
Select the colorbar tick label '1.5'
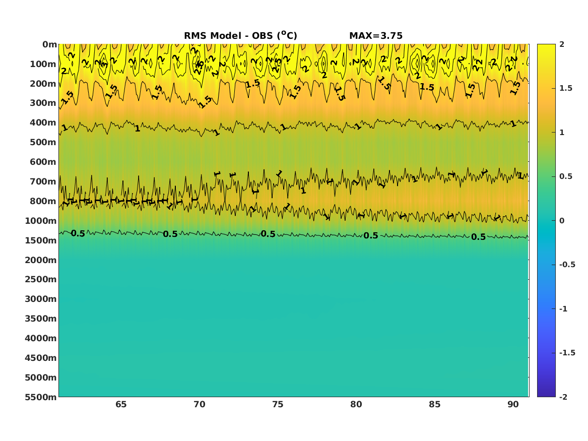tap(566, 88)
